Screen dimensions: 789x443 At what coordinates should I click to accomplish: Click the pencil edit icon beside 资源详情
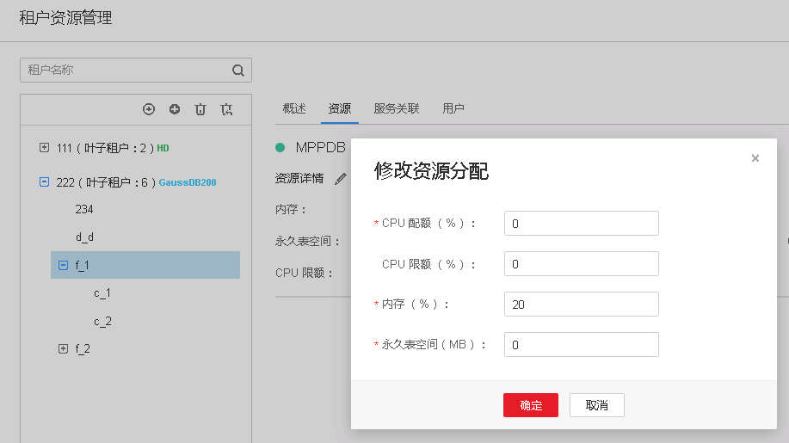(341, 179)
